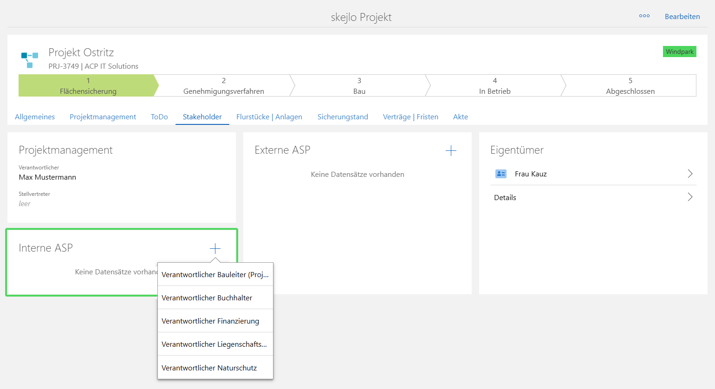Click the project icon beside Projekt Ostritz
The image size is (715, 389).
tap(30, 60)
